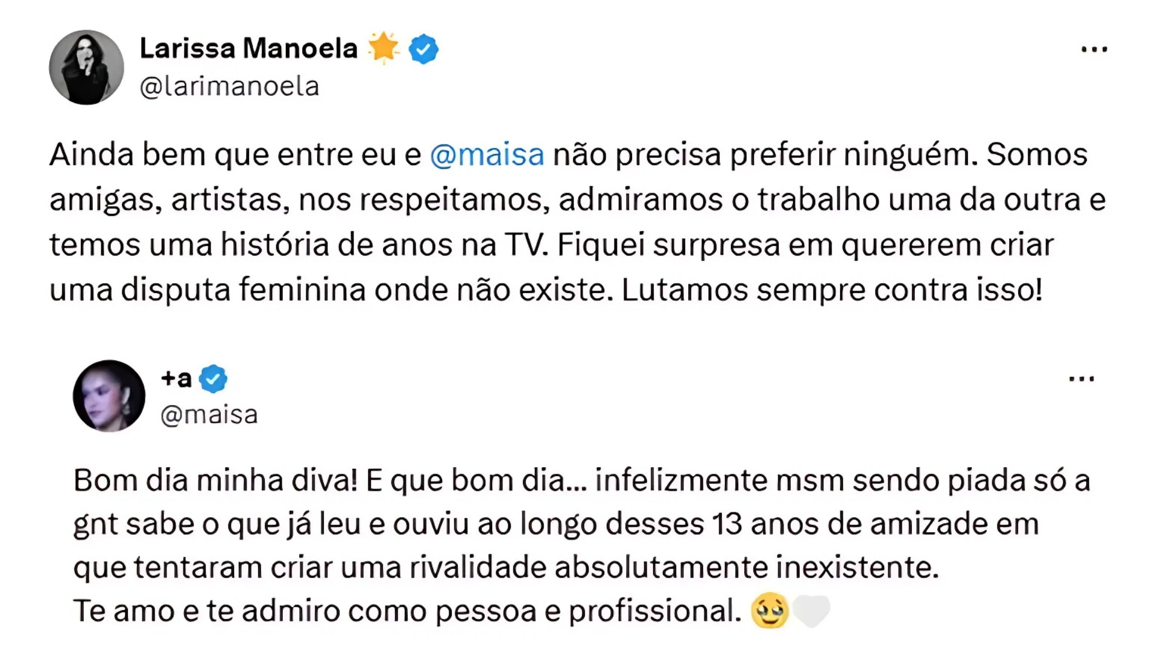Click the teary-eyed pleading face emoji
Image resolution: width=1158 pixels, height=651 pixels.
[770, 611]
